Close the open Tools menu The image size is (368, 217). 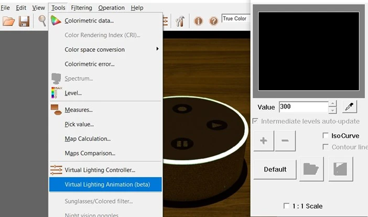(x=58, y=8)
